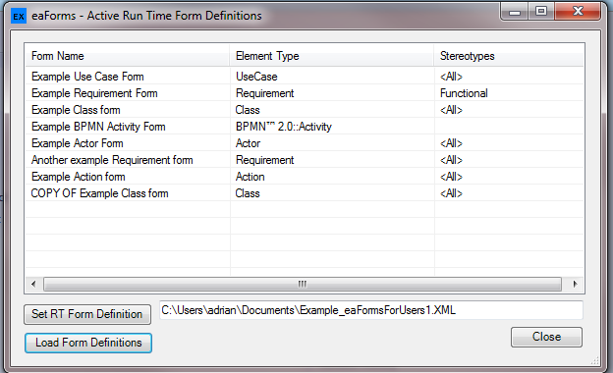This screenshot has width=613, height=373.
Task: Select the Example Actor Form row
Action: (305, 143)
